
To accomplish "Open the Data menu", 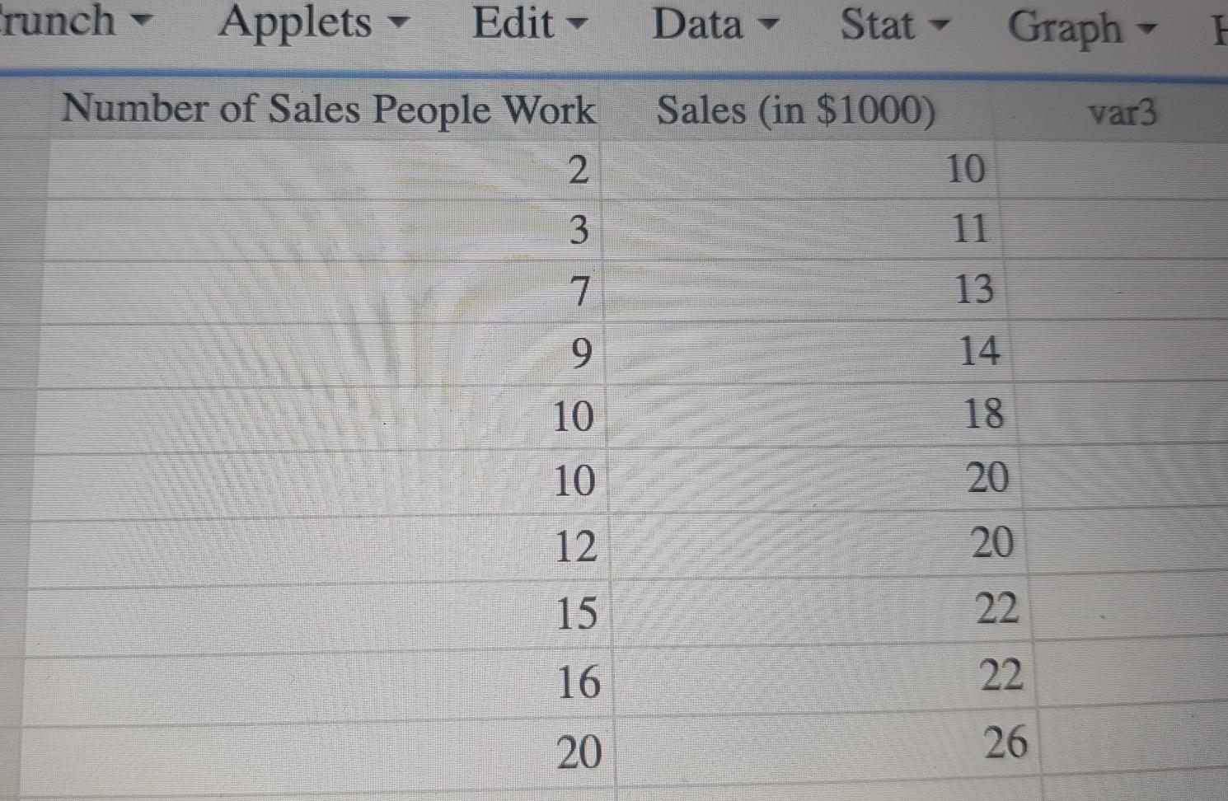I will point(697,25).
